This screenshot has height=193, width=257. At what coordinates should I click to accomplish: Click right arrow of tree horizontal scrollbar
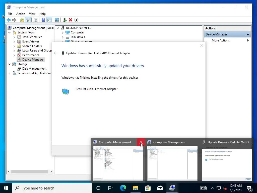coord(51,171)
